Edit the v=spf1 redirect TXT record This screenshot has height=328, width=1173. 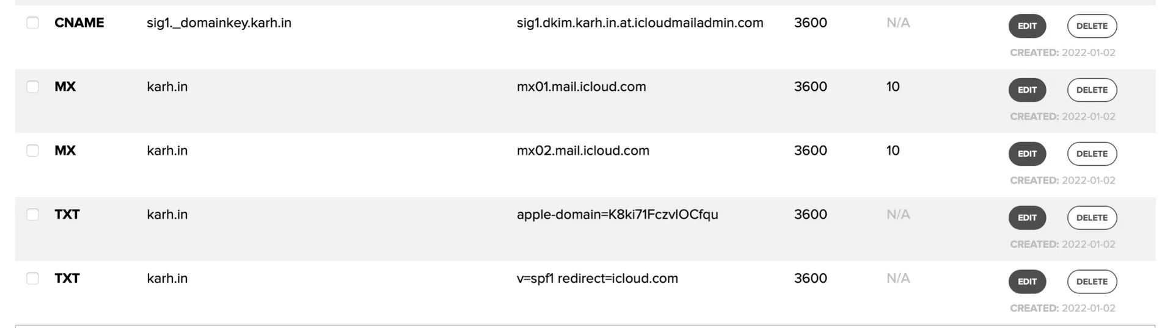pyautogui.click(x=1027, y=282)
